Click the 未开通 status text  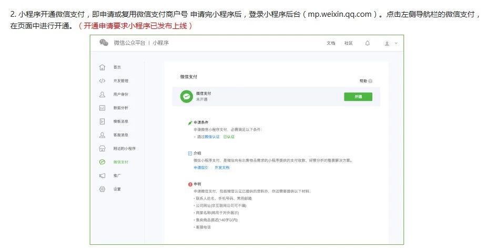201,99
